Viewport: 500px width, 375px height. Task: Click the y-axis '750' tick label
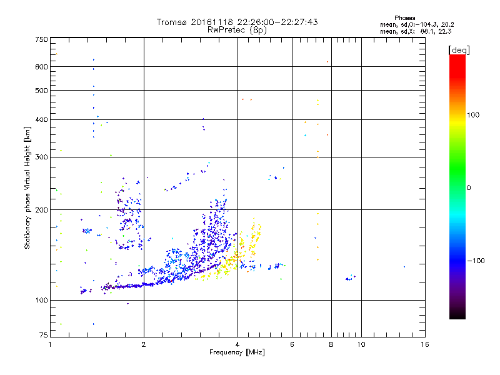41,39
